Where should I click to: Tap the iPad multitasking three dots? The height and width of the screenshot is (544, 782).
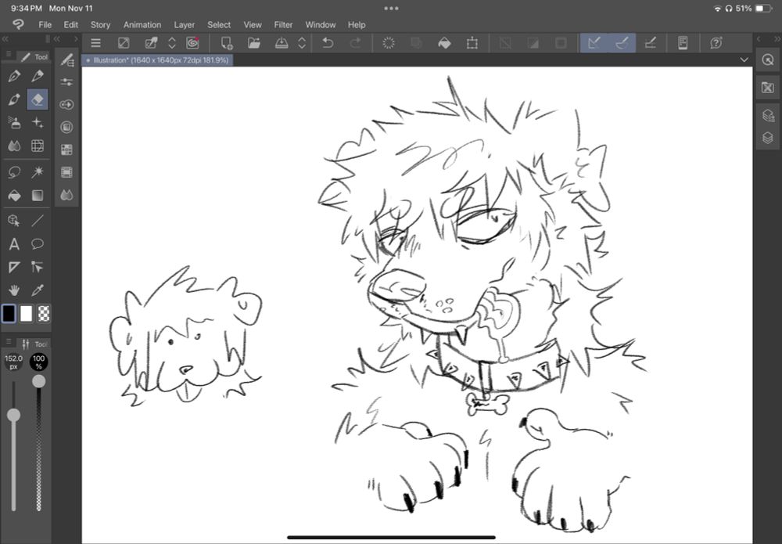(391, 9)
